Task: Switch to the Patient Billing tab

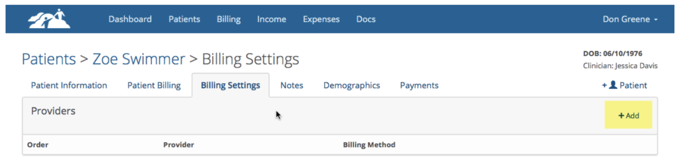Action: click(154, 85)
